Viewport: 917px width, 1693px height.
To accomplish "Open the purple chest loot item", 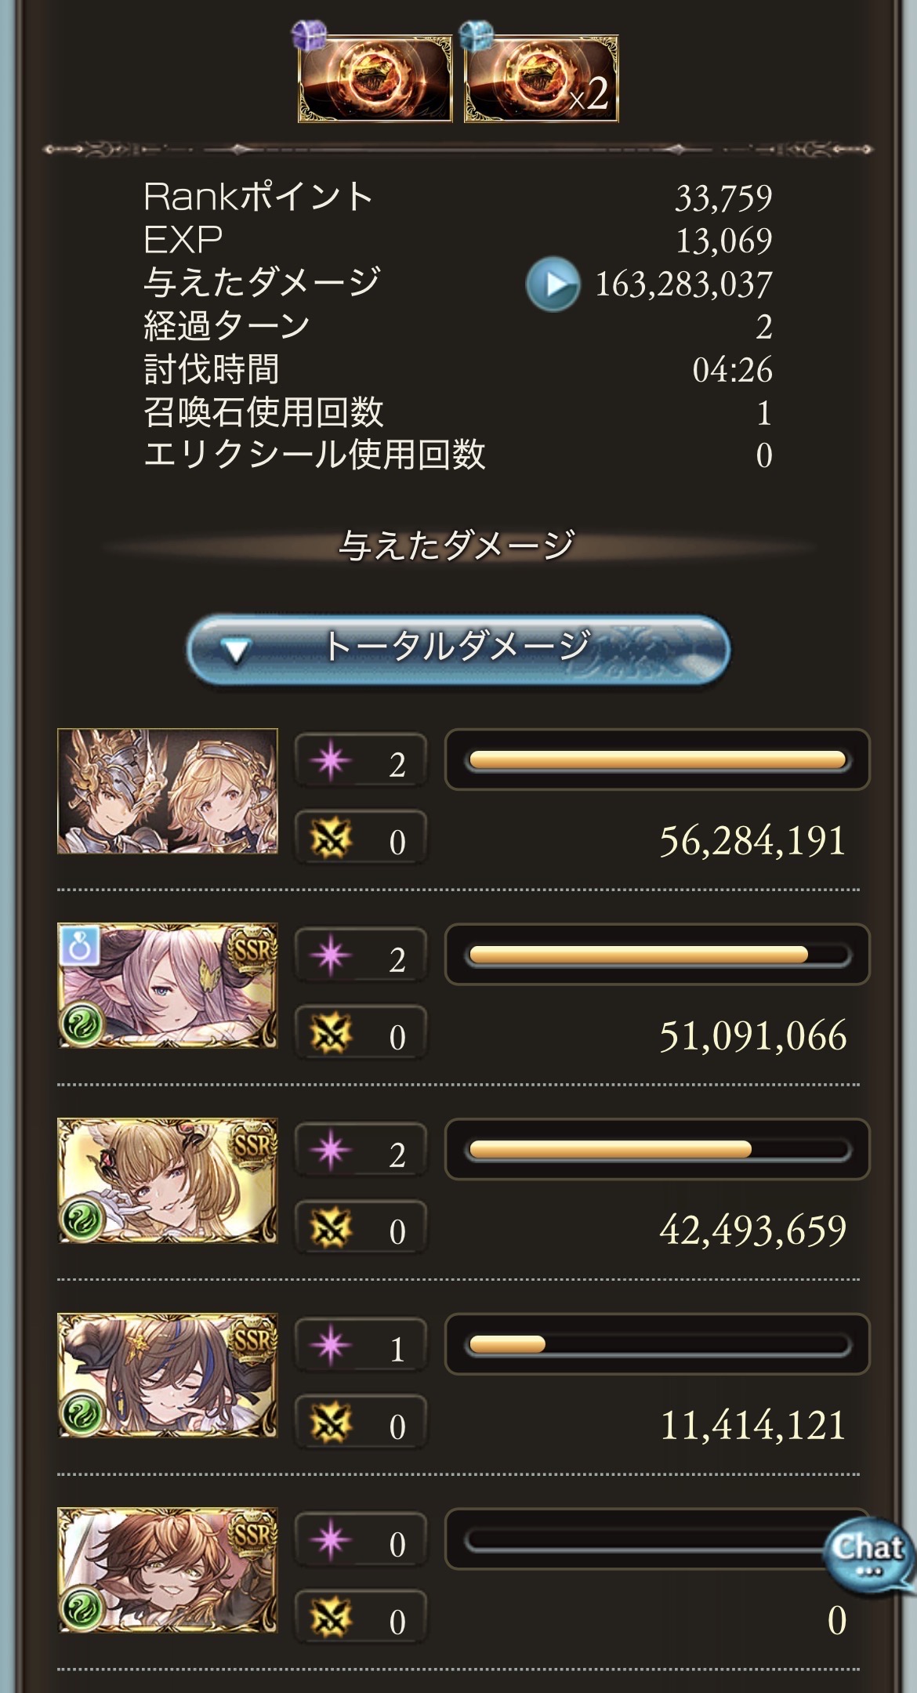I will click(375, 78).
